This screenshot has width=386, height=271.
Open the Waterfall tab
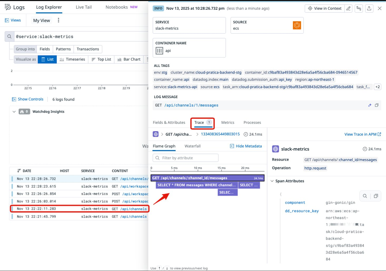(x=192, y=146)
